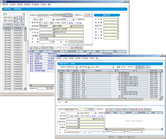Click the 조회 search button beside 2007-04-01
This screenshot has height=139, width=166.
pyautogui.click(x=20, y=18)
